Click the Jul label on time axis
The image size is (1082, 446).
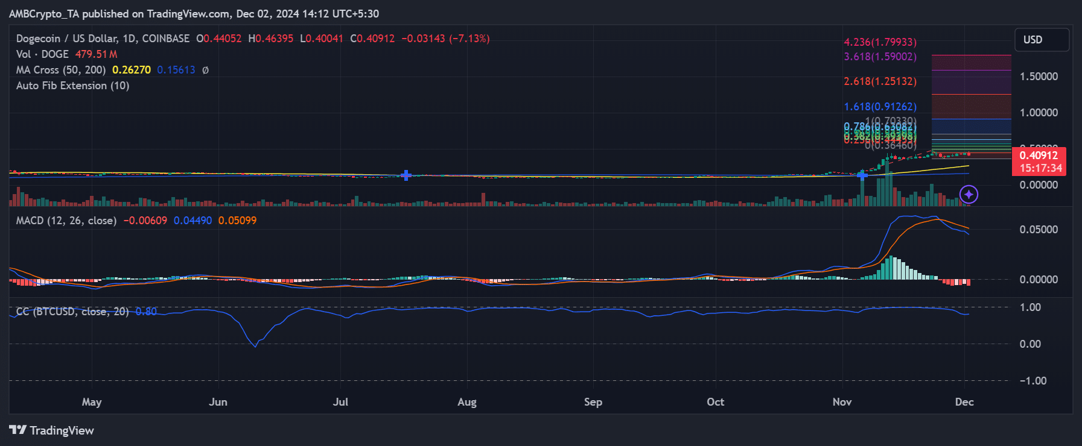coord(340,402)
